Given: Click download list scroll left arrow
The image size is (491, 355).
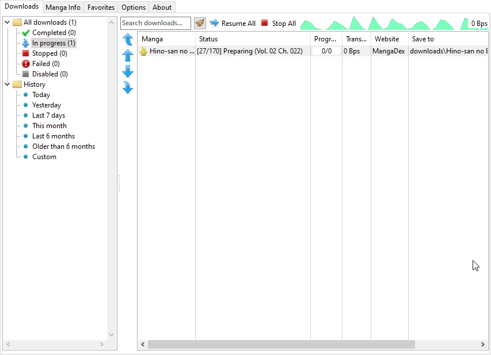Looking at the screenshot, I should coord(143,345).
